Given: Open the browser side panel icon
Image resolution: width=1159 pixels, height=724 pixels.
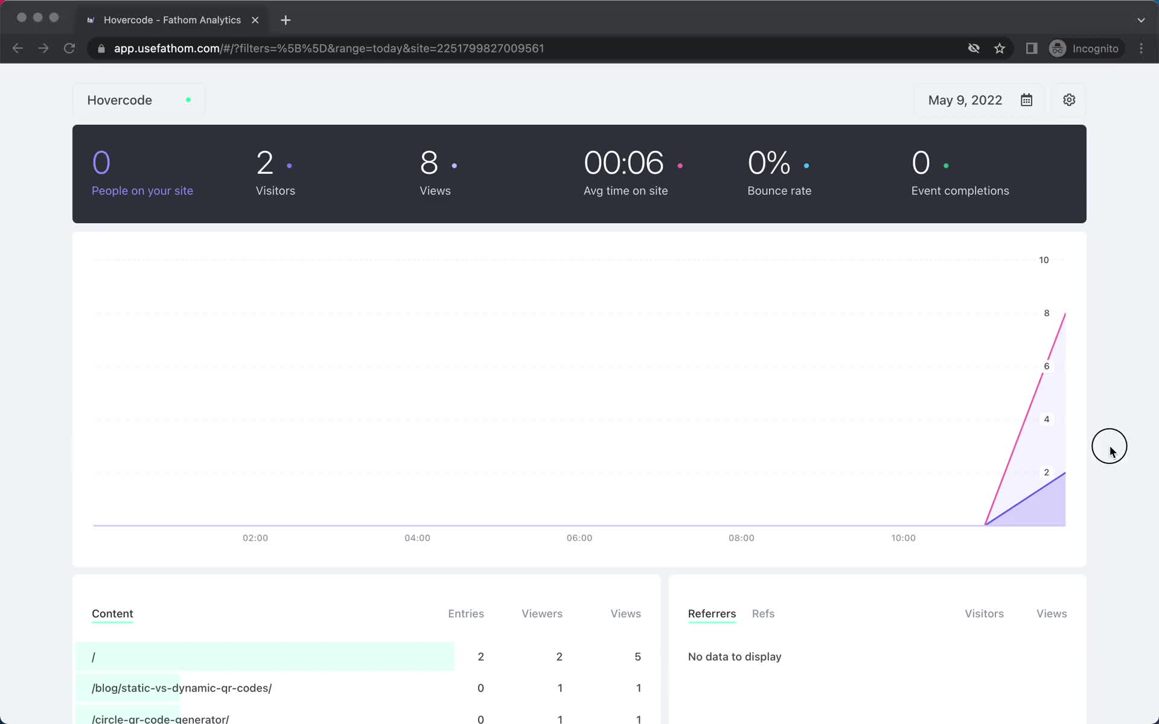Looking at the screenshot, I should point(1032,48).
